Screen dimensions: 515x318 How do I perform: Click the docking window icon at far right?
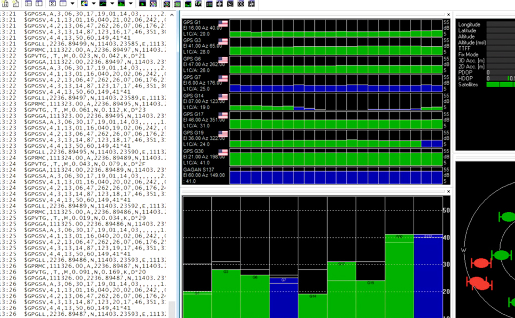click(x=251, y=4)
